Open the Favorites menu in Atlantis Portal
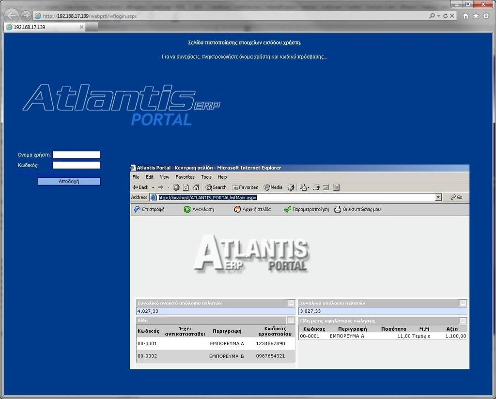This screenshot has height=399, width=496. tap(185, 177)
